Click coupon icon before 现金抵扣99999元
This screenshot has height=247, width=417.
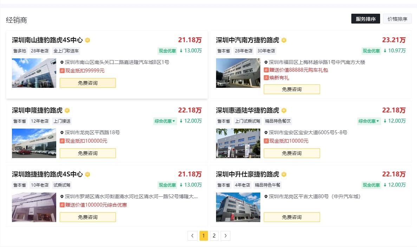(x=62, y=71)
